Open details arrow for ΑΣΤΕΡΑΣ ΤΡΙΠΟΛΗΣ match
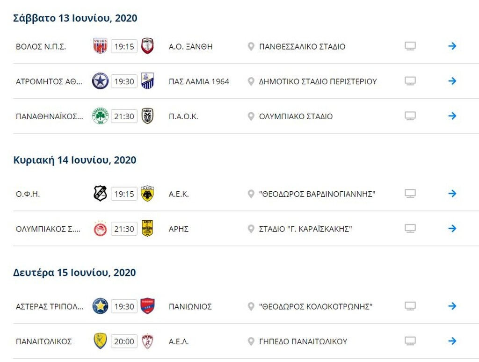 click(x=452, y=306)
